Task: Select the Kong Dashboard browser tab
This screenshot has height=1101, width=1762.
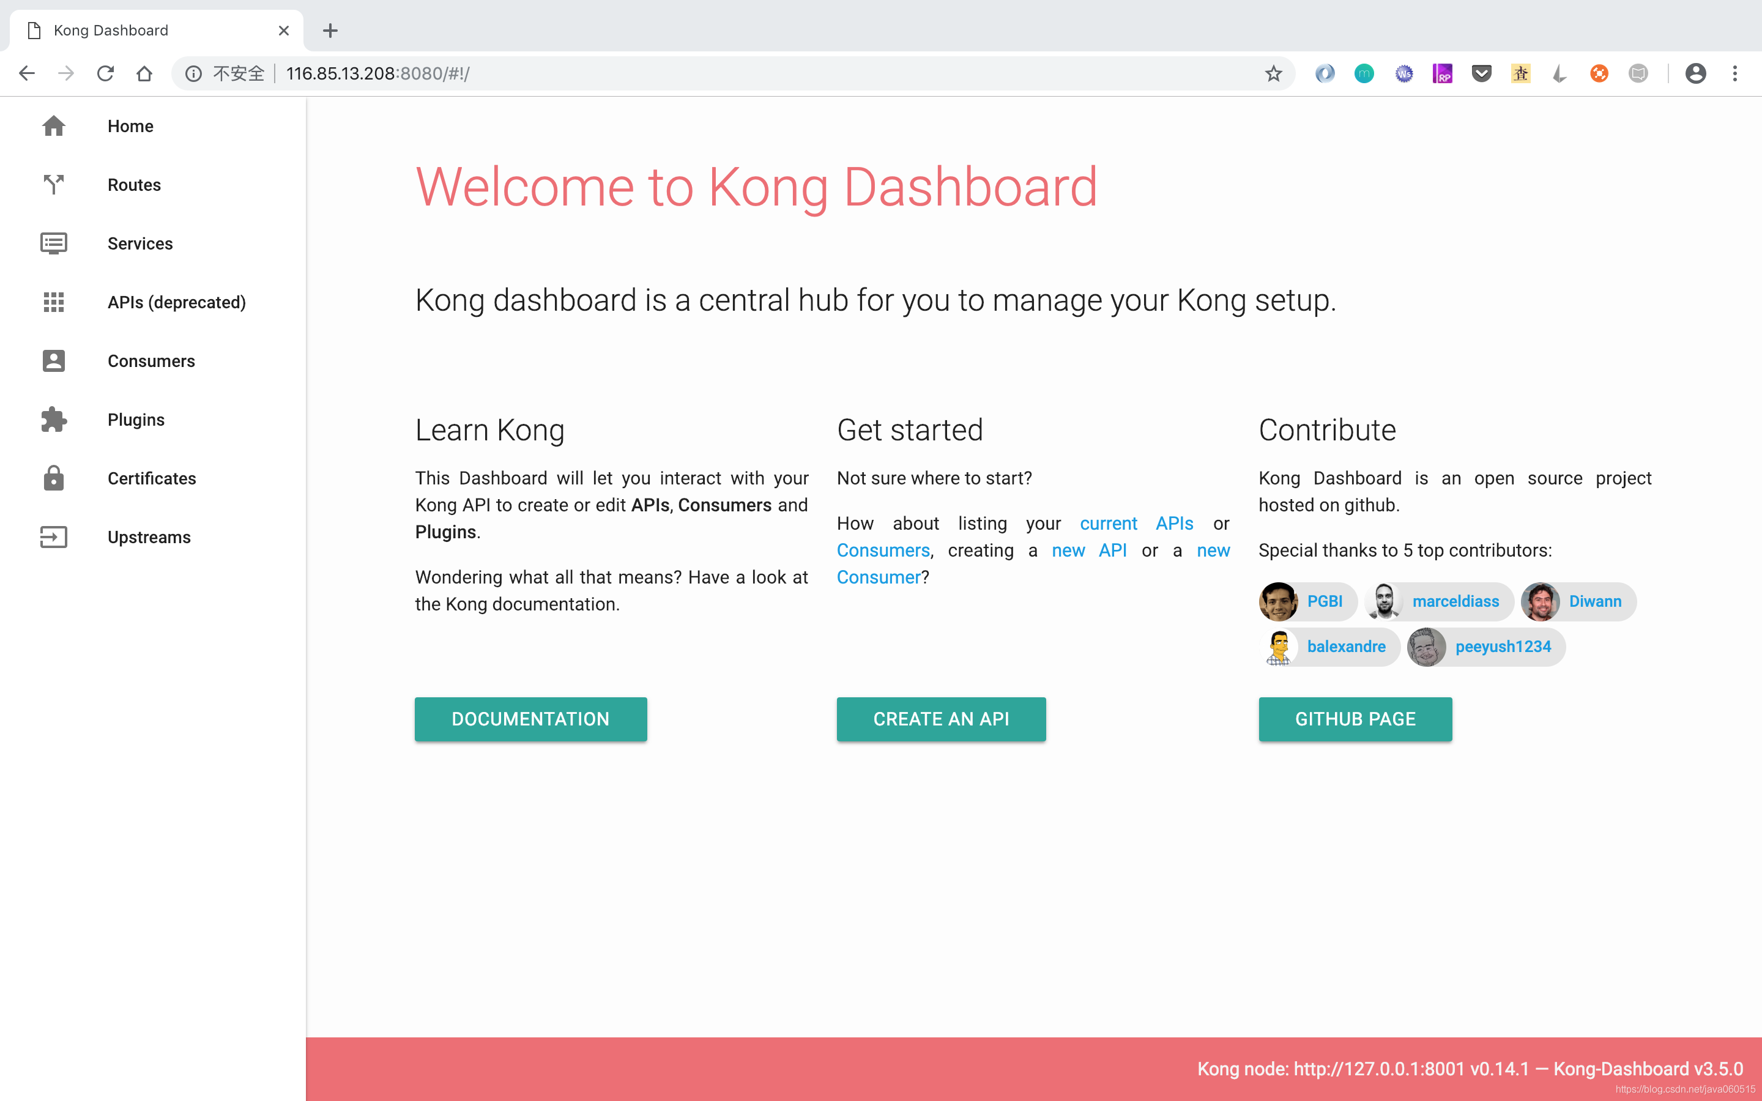Action: point(157,31)
